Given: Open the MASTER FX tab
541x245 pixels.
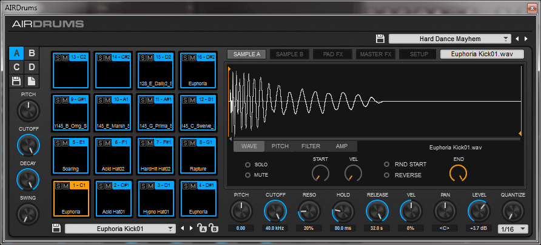Looking at the screenshot, I should click(x=376, y=54).
